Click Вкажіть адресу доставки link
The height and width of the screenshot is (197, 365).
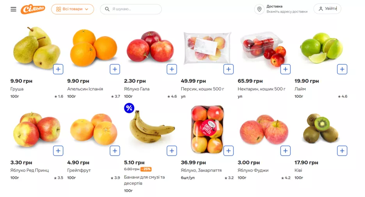click(287, 12)
